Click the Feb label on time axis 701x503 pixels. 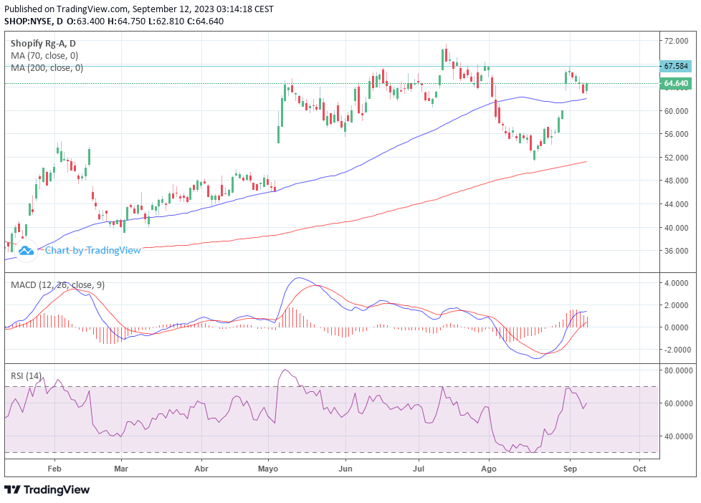click(54, 469)
